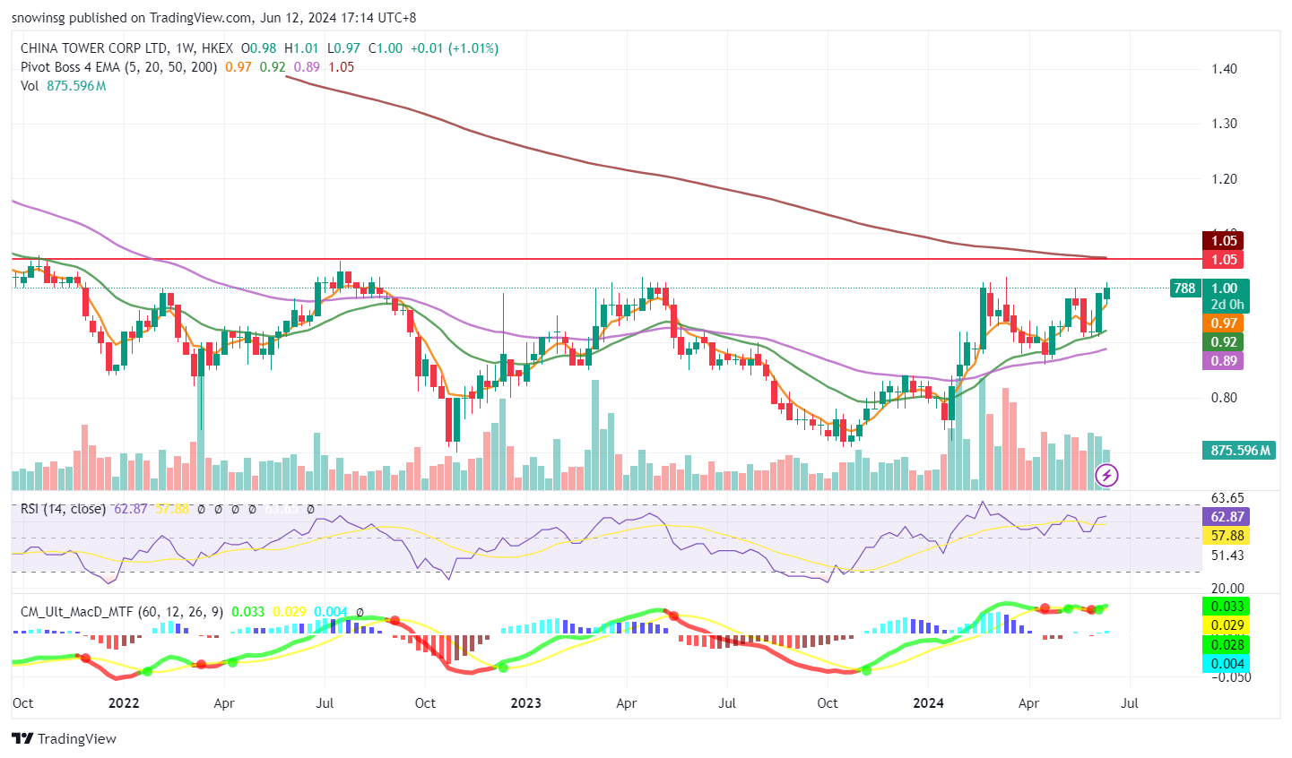
Task: Click green 0.92 value in EMA legend
Action: (273, 67)
